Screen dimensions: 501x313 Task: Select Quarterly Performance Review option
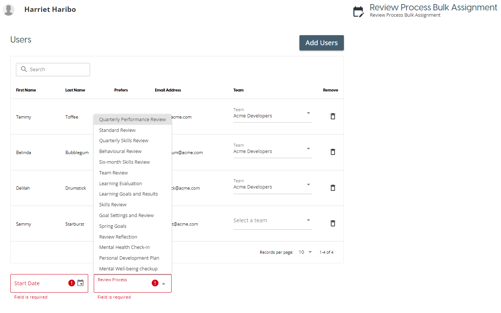[x=132, y=119]
